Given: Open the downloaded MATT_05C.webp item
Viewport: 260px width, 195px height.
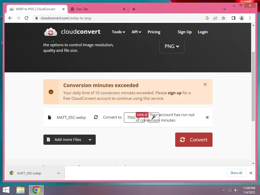Looking at the screenshot, I should tap(29, 173).
